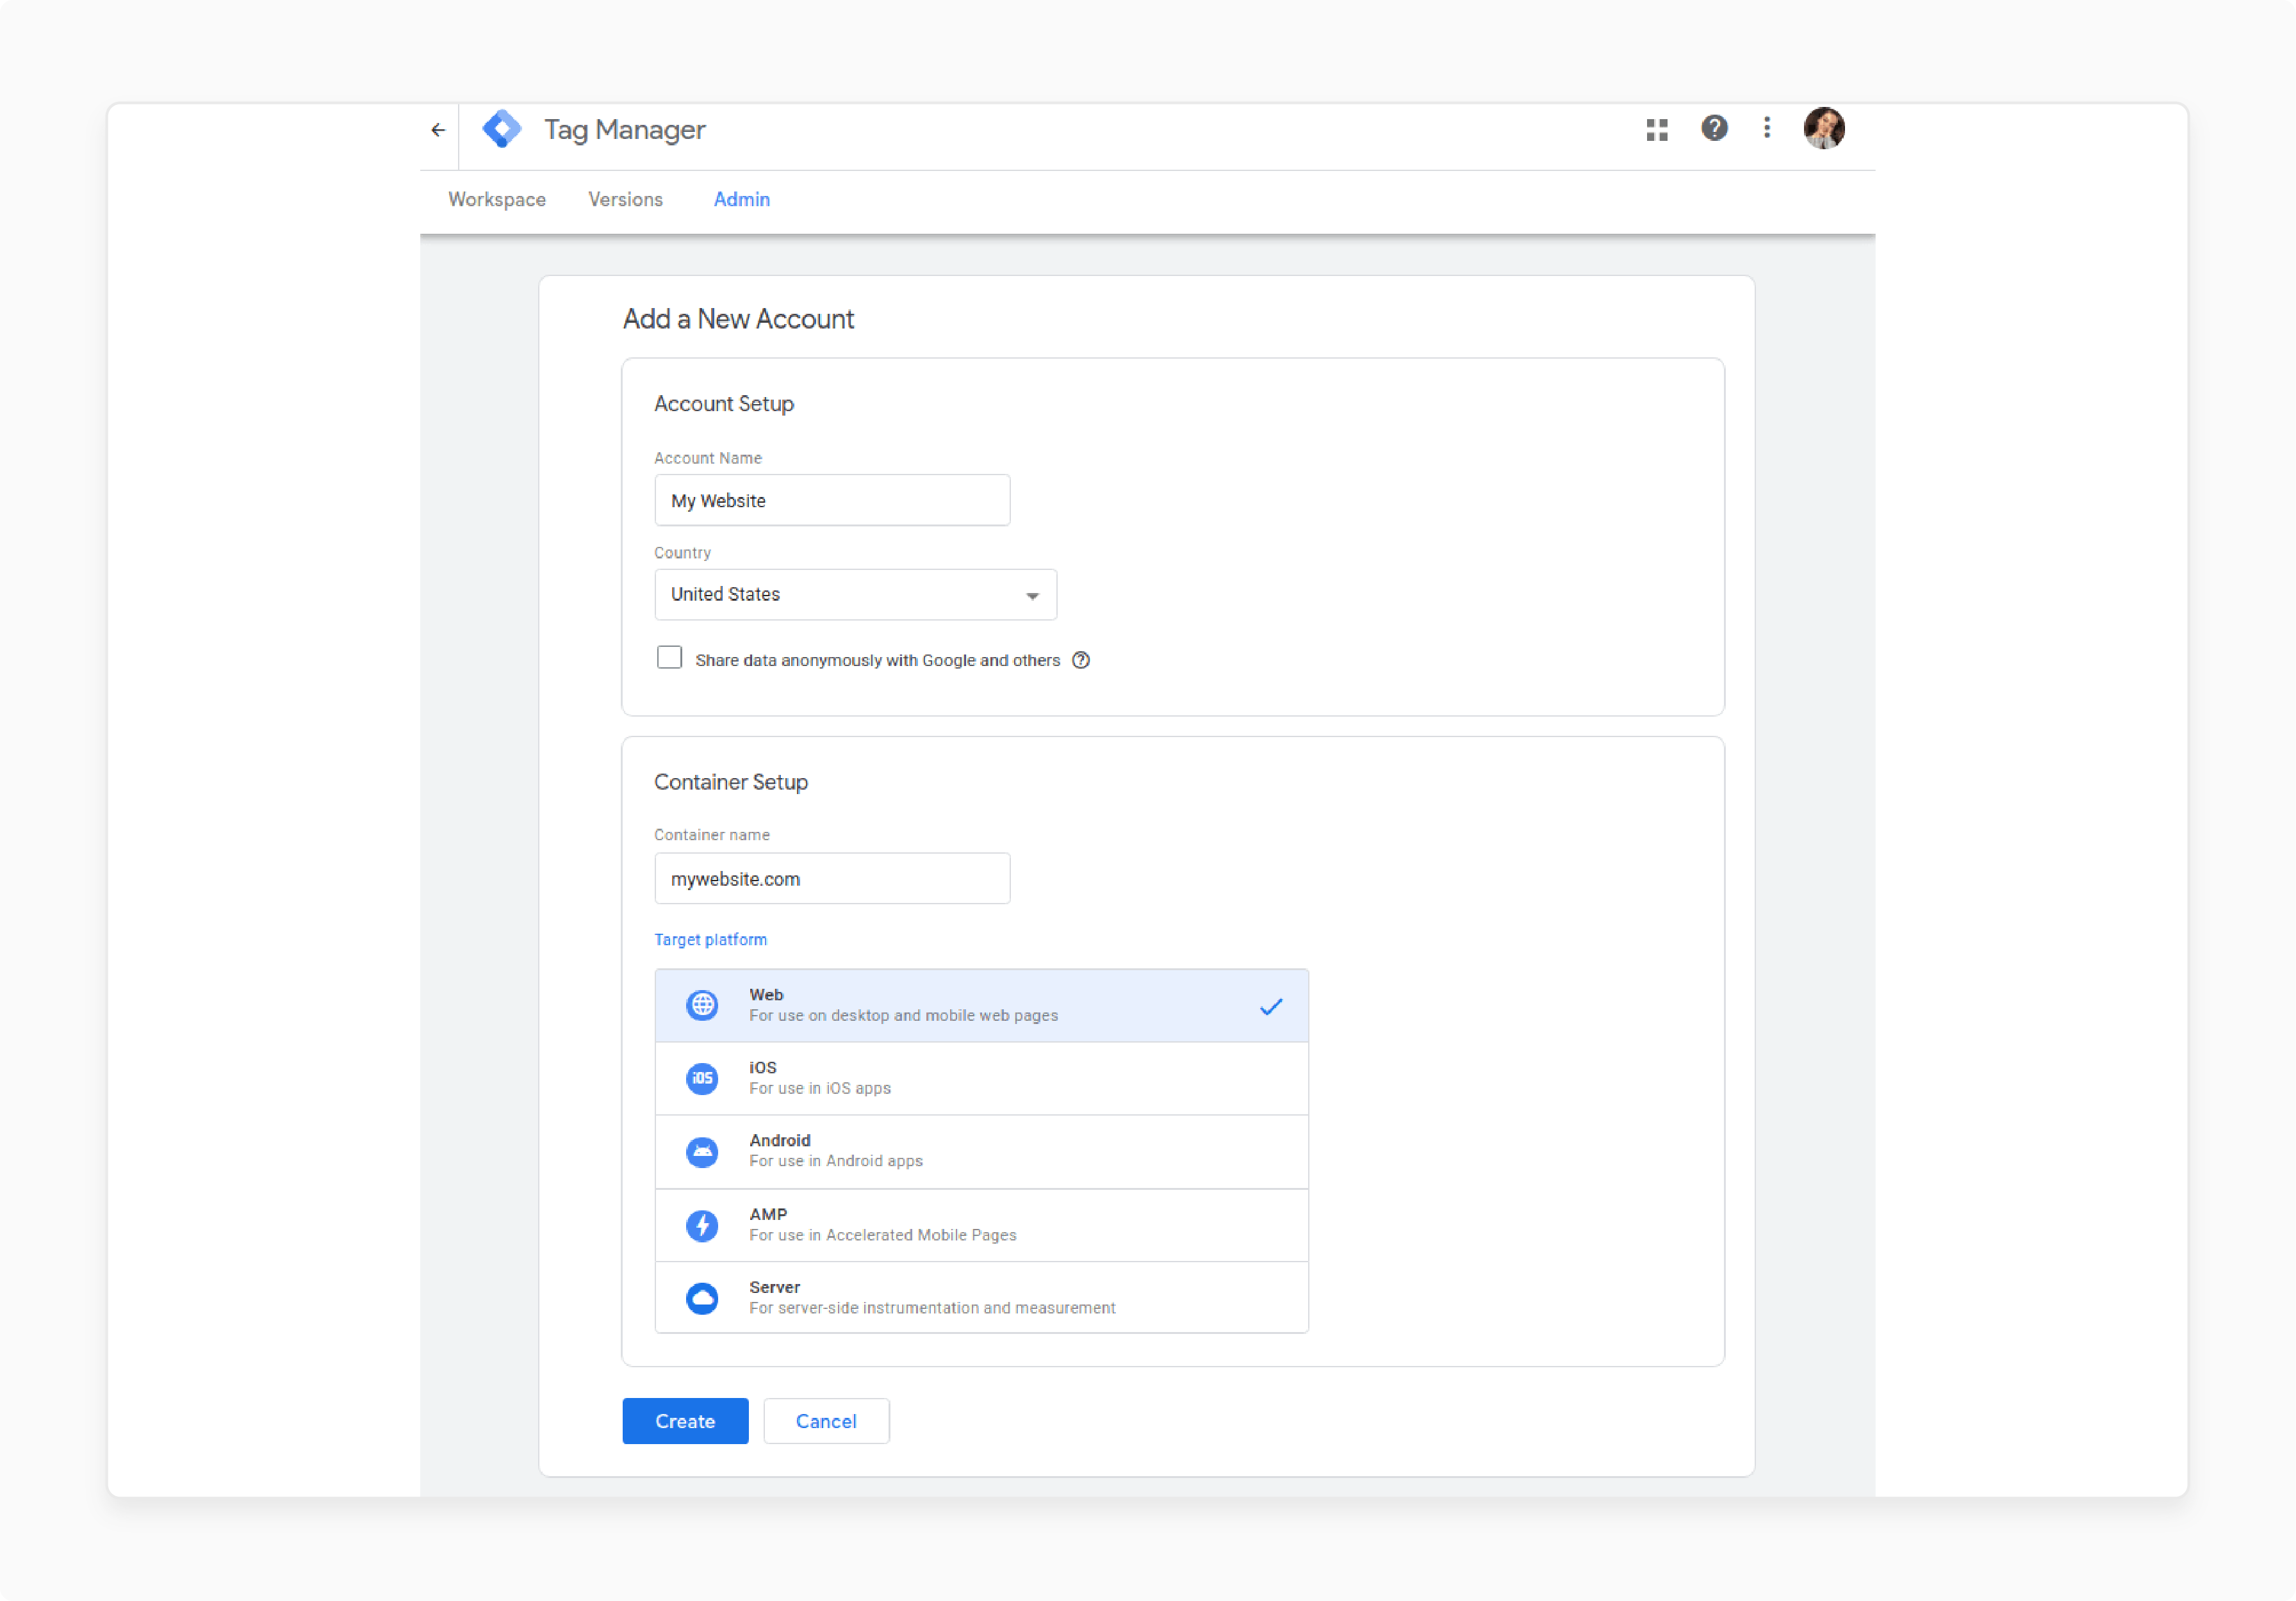Click the 'Account Setup' heading
This screenshot has height=1601, width=2296.
[724, 403]
